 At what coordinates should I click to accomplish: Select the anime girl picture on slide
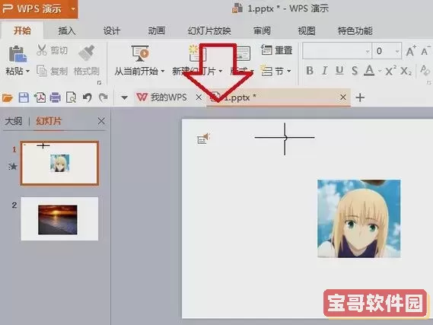click(x=358, y=218)
